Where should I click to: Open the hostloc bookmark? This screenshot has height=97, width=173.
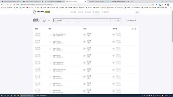click(x=89, y=8)
